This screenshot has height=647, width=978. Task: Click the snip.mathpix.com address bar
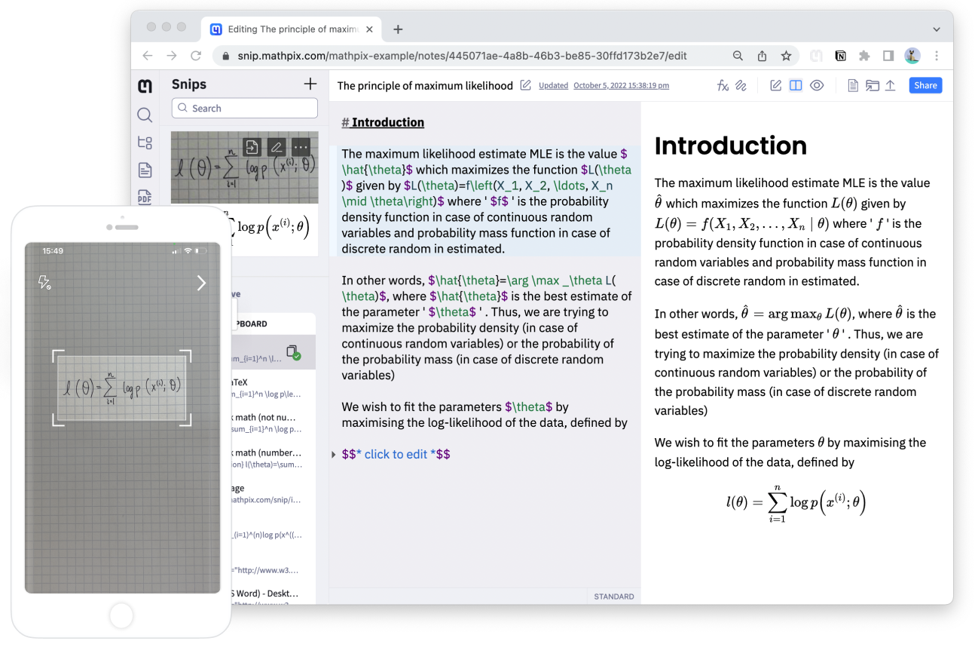462,56
